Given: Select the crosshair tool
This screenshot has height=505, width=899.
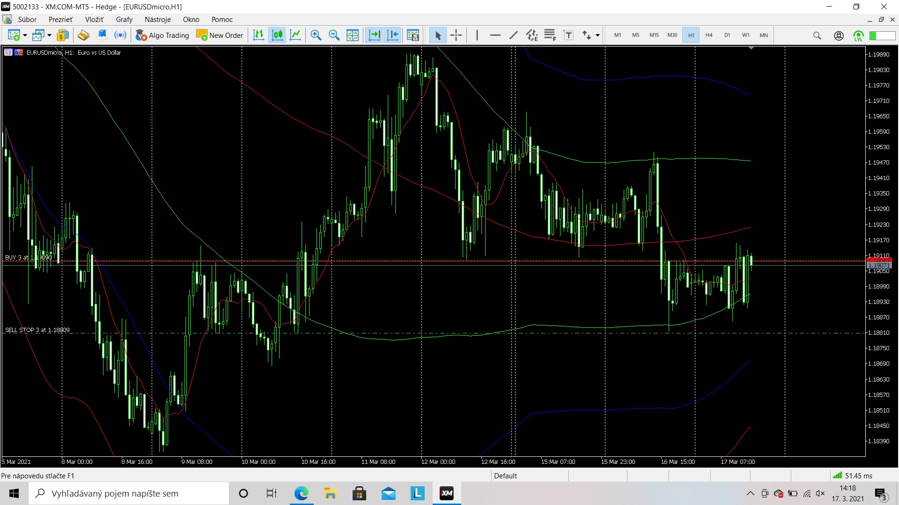Looking at the screenshot, I should tap(456, 35).
